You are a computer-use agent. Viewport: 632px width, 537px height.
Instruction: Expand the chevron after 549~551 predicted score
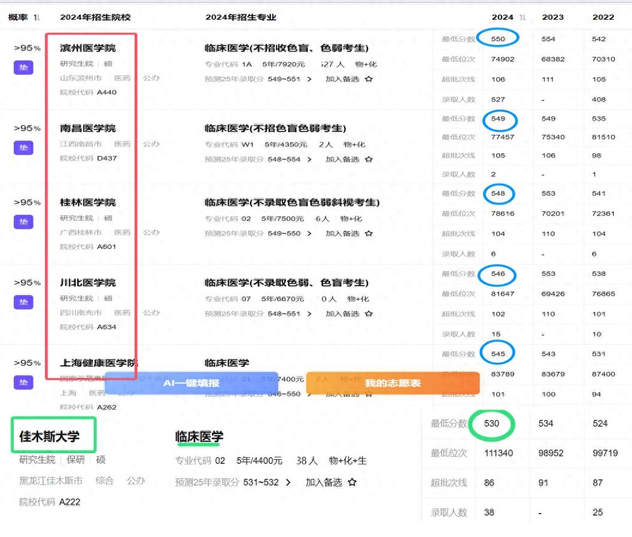pos(309,79)
